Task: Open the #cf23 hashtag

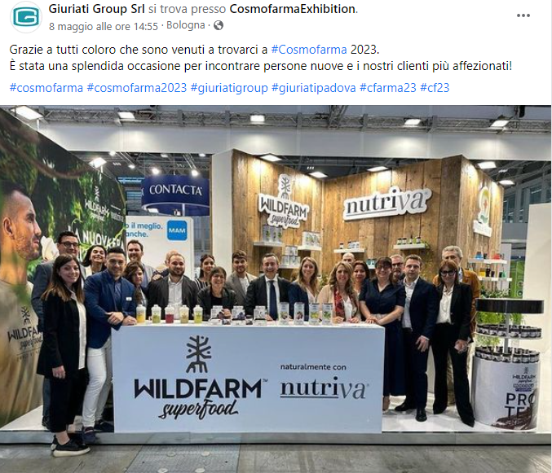Action: 435,87
